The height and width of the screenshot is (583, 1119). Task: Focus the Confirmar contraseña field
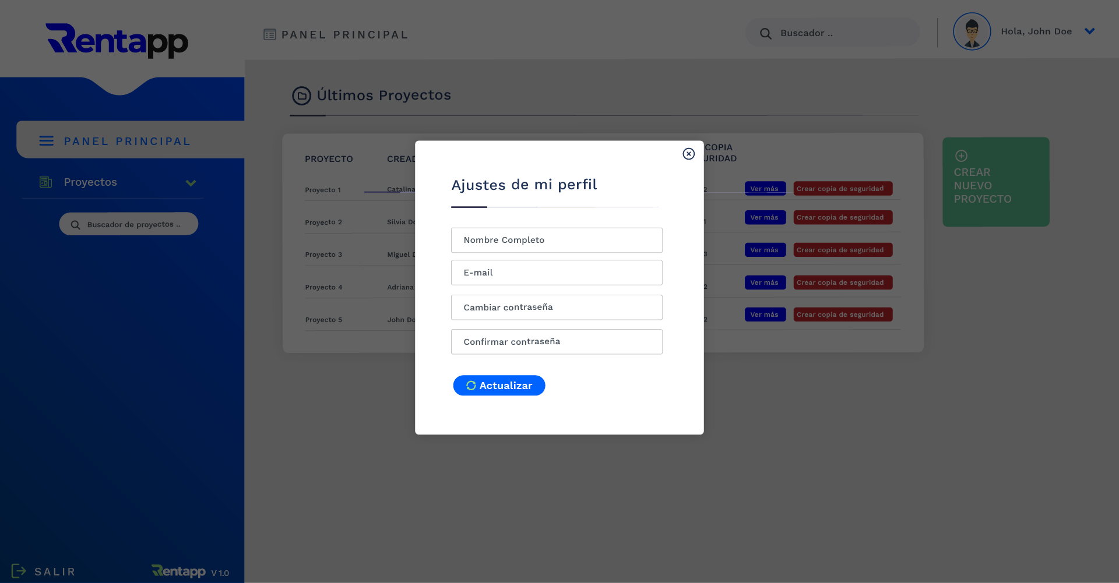tap(556, 342)
